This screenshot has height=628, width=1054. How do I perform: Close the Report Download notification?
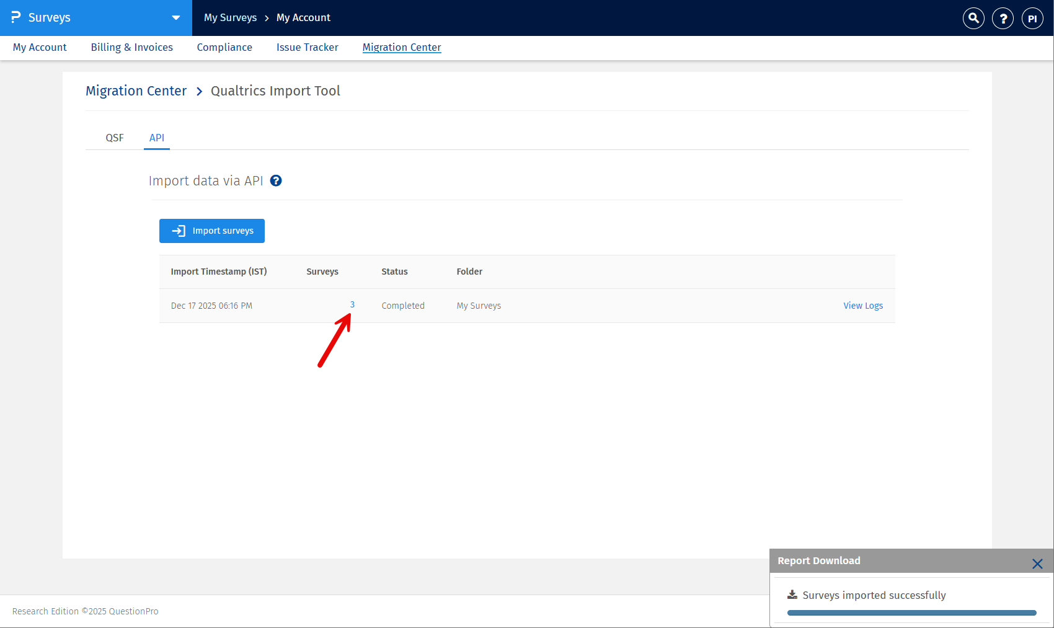(1037, 564)
